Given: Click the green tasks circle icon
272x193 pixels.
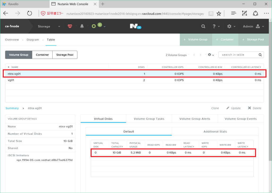Looking at the screenshot, I should click(94, 26).
